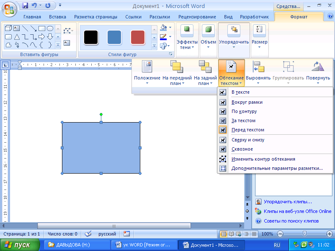Switch to Draft view

[254, 234]
